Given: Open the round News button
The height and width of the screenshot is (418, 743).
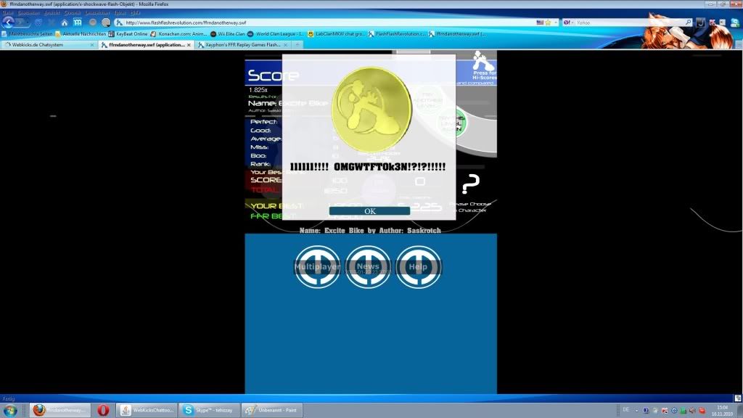Looking at the screenshot, I should [368, 266].
